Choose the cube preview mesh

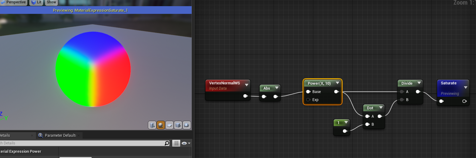[178, 125]
